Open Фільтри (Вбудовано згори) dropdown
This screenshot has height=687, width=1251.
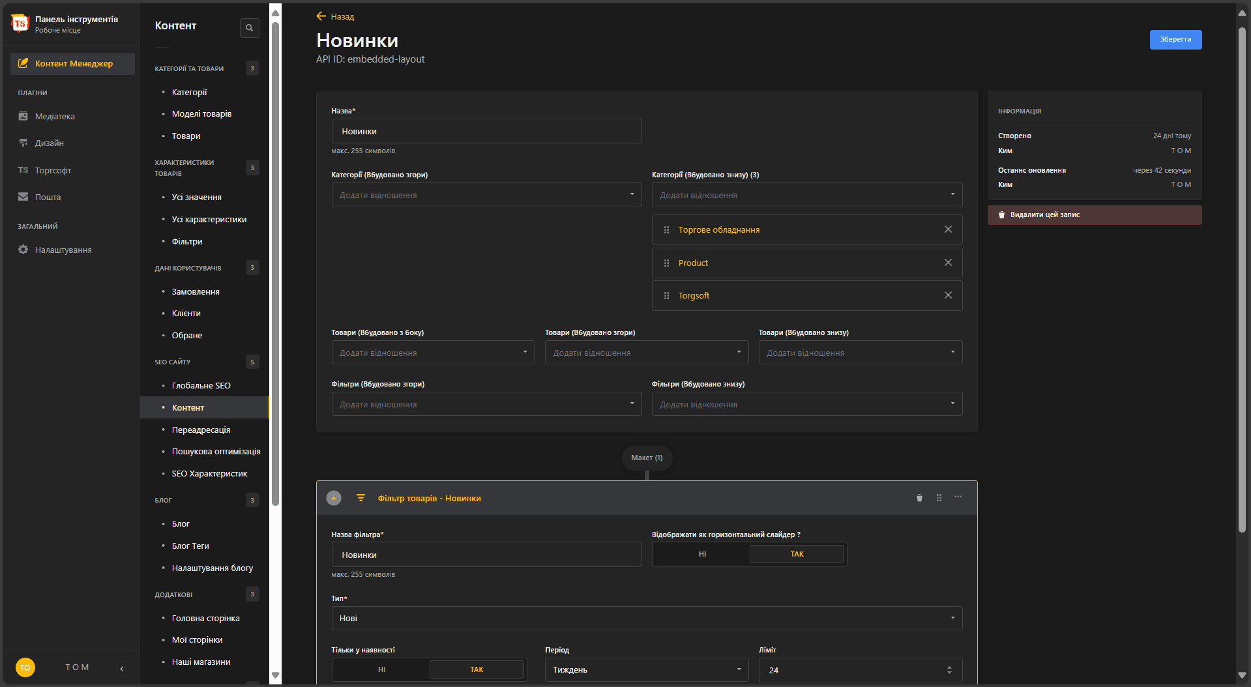point(486,404)
